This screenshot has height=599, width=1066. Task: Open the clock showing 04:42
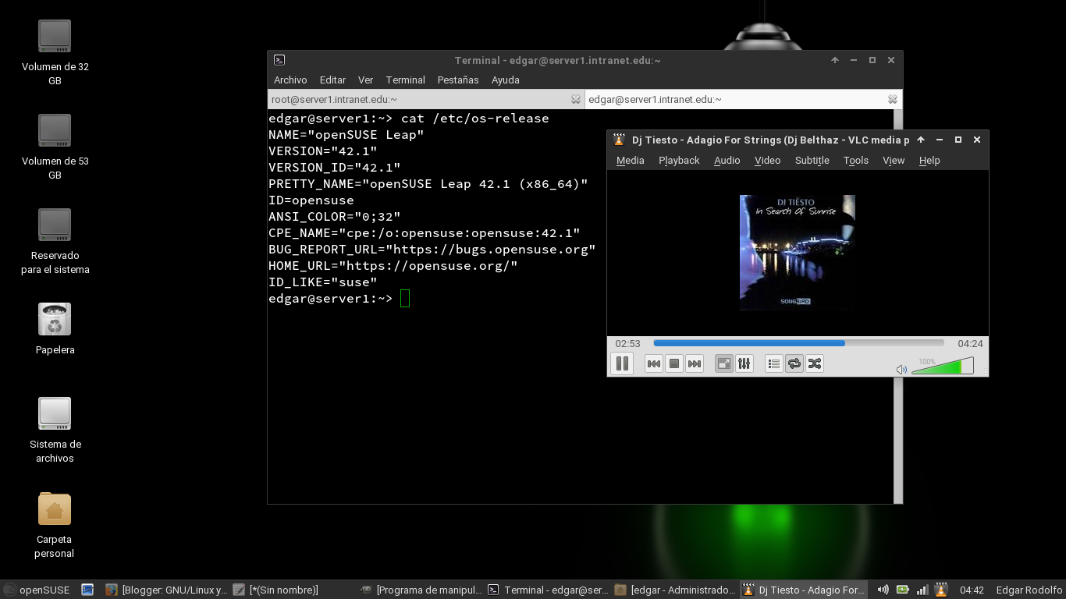point(972,590)
